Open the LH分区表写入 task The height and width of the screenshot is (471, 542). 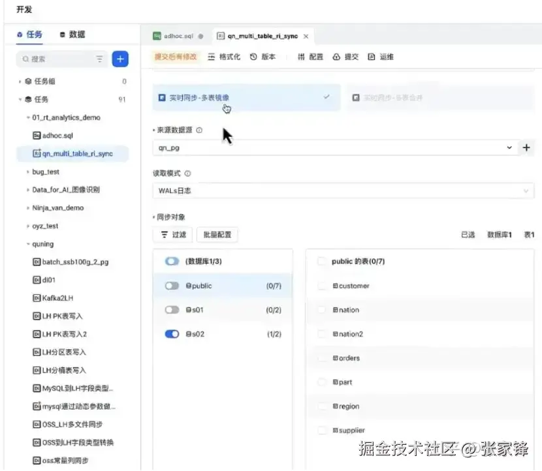(59, 352)
